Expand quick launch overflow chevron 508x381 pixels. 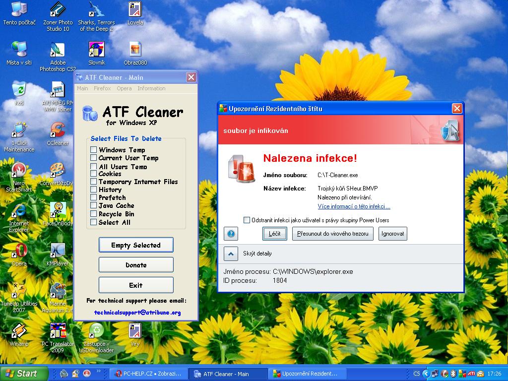[x=99, y=371]
